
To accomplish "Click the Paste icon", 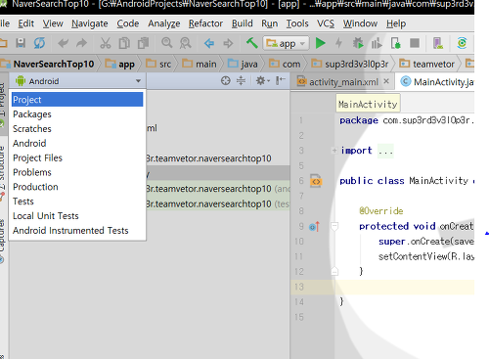I will 143,43.
